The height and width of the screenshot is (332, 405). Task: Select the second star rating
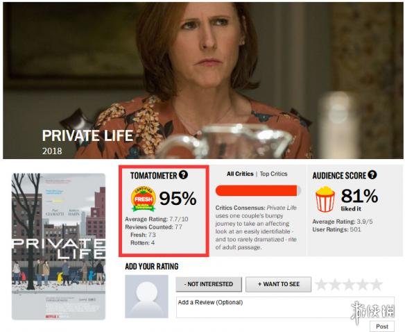pyautogui.click(x=335, y=284)
